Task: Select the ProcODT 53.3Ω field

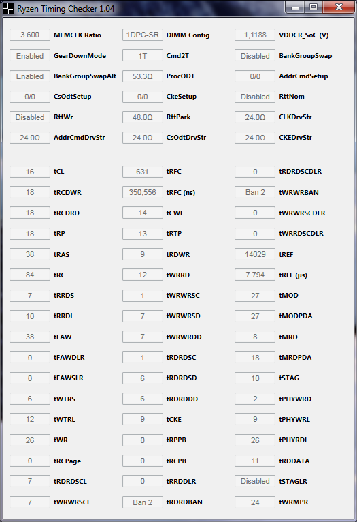Action: 143,76
